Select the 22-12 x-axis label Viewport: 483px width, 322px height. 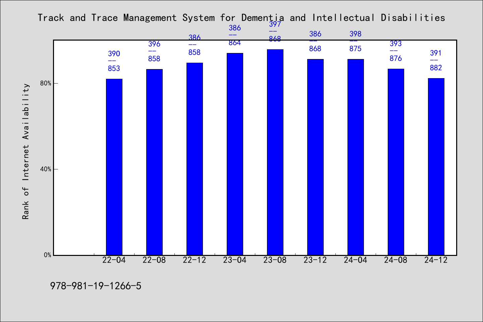195,260
